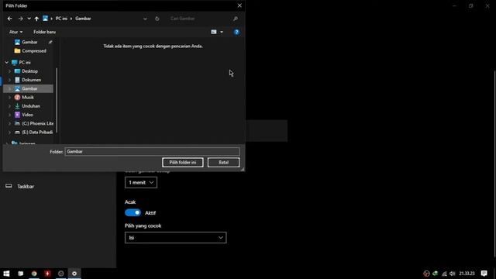Click the navigation pane scrollbar
Image resolution: width=496 pixels, height=279 pixels.
57,100
